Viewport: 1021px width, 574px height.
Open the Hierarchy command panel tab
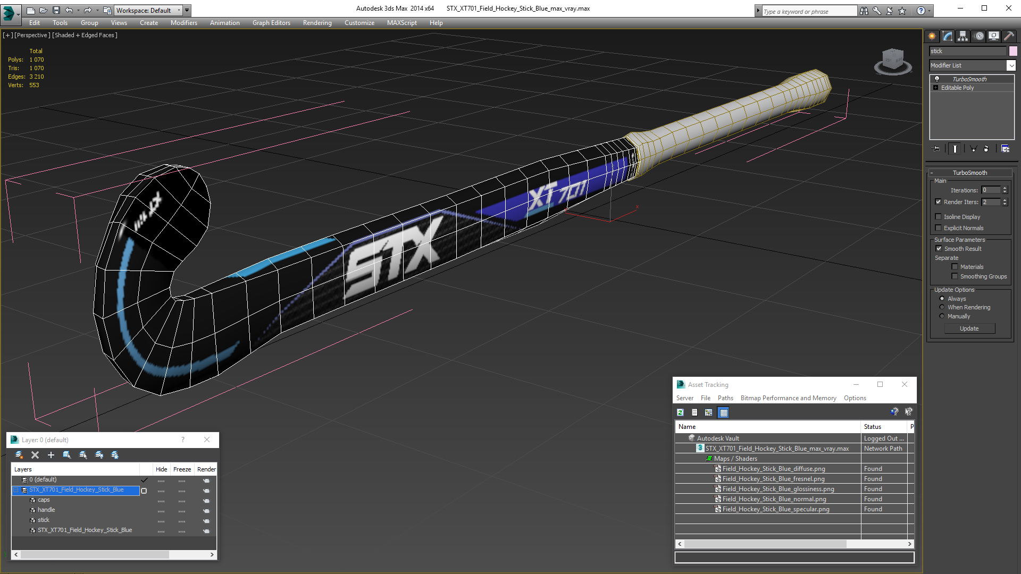coord(963,36)
